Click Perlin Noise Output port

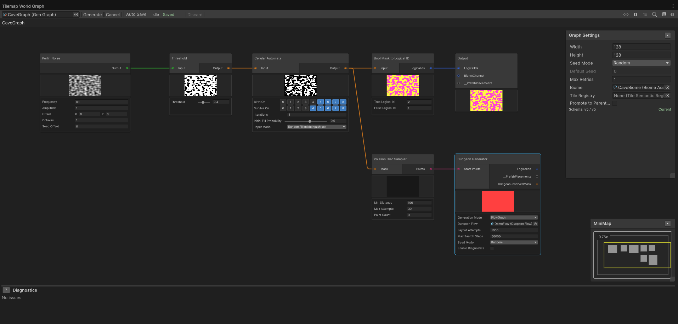pos(127,68)
